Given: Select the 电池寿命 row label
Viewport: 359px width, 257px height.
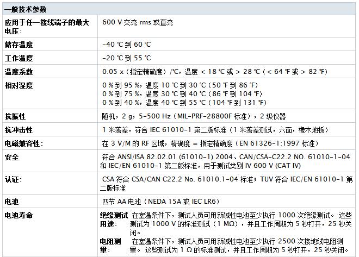Looking at the screenshot, I should 18,215.
